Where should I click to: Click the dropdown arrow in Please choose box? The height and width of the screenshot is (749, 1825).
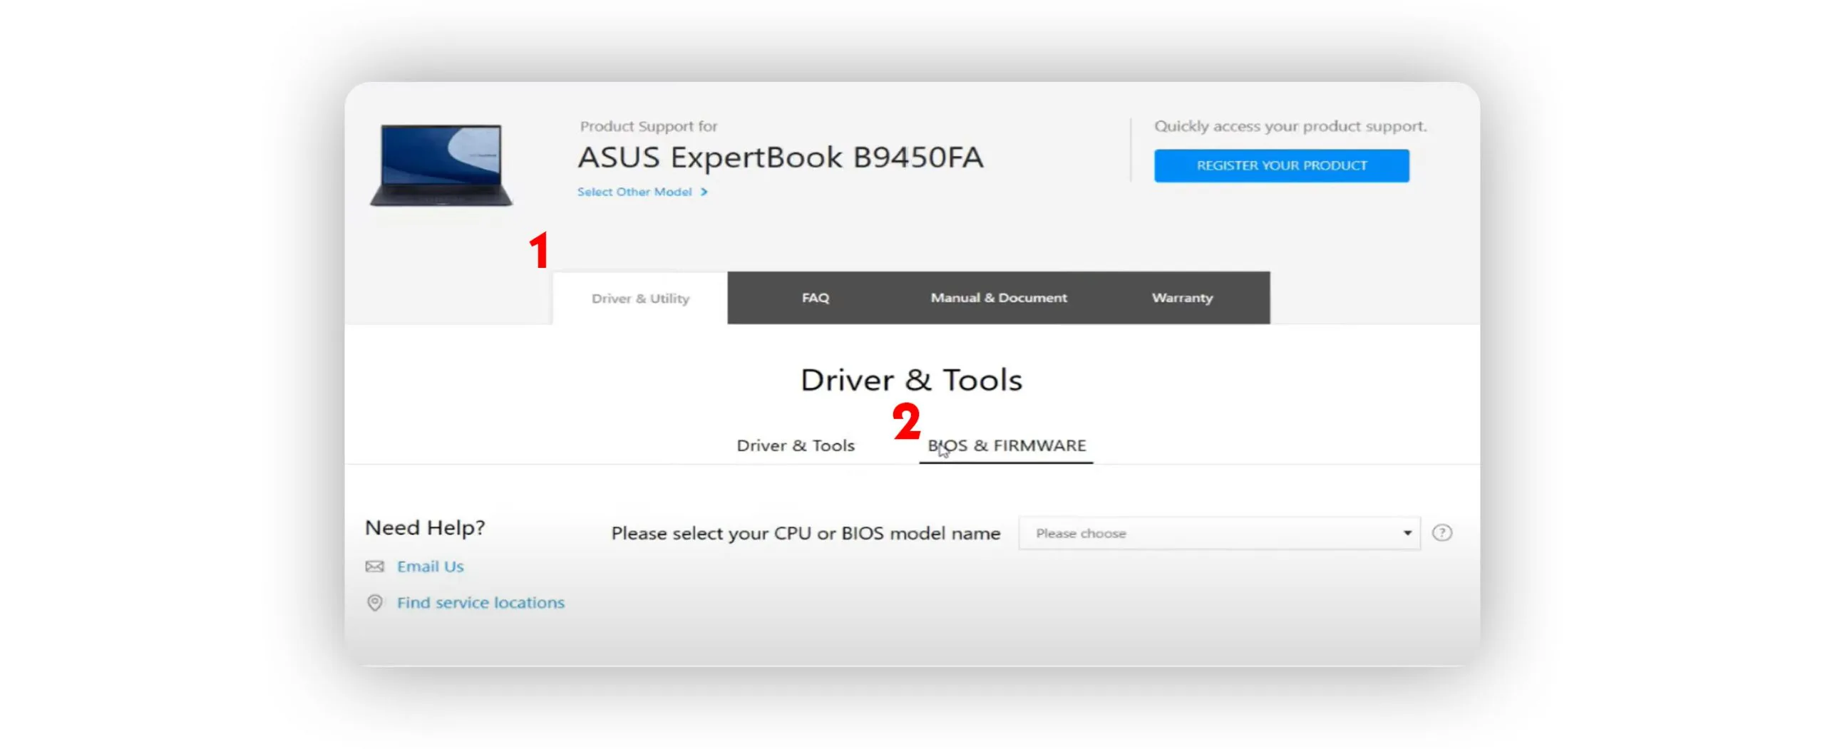[x=1407, y=534]
